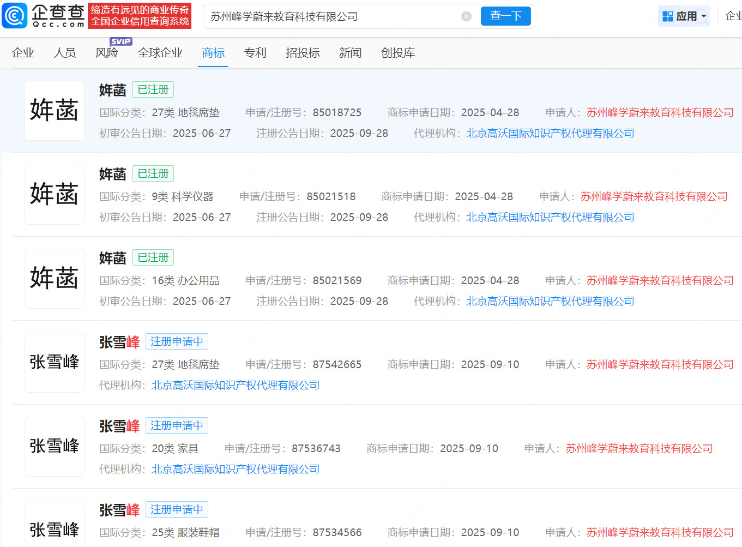The image size is (742, 547).
Task: Click the 注册申请中 badge on 张雪峰 trademark
Action: [177, 341]
